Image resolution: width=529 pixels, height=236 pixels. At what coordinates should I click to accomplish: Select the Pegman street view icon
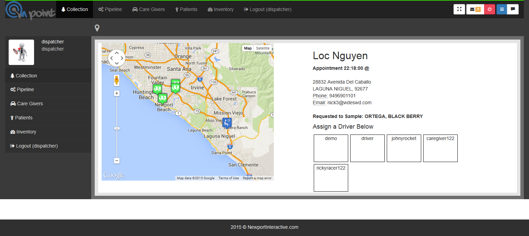click(117, 81)
